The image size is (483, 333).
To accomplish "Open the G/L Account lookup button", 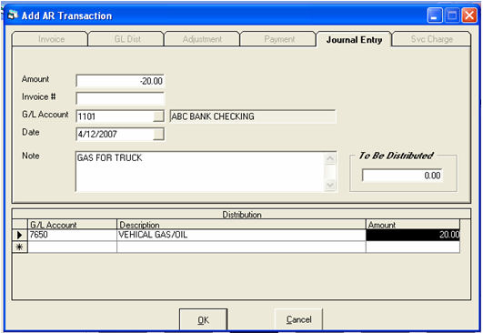I will pos(158,116).
